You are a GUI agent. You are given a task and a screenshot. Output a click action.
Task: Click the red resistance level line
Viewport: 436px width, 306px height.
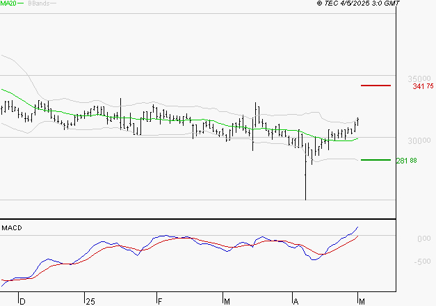[376, 86]
